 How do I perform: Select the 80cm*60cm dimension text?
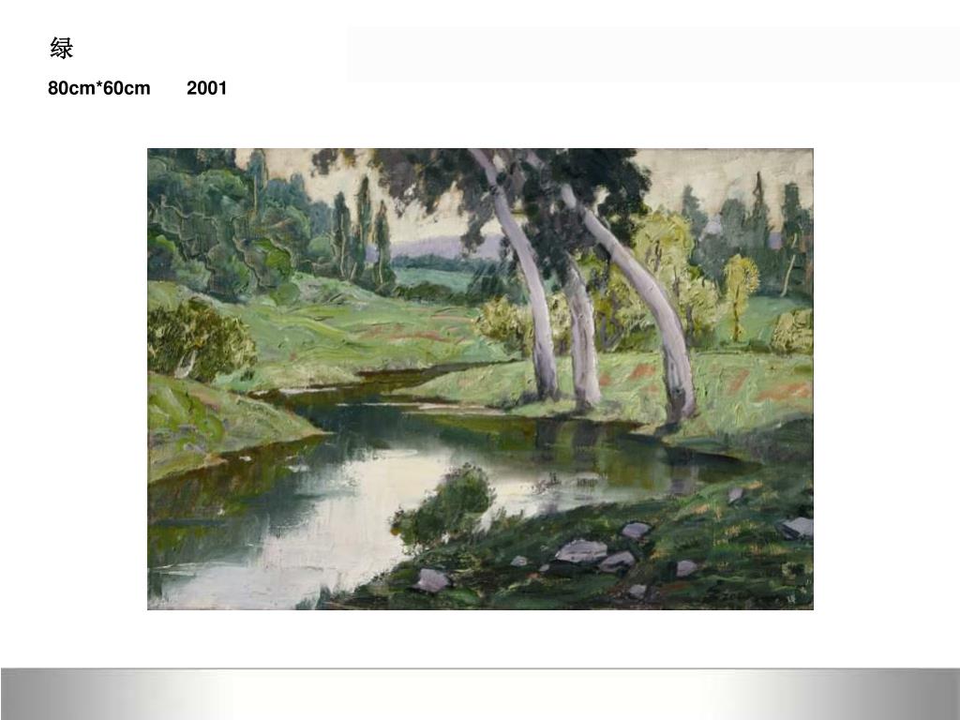[x=99, y=88]
